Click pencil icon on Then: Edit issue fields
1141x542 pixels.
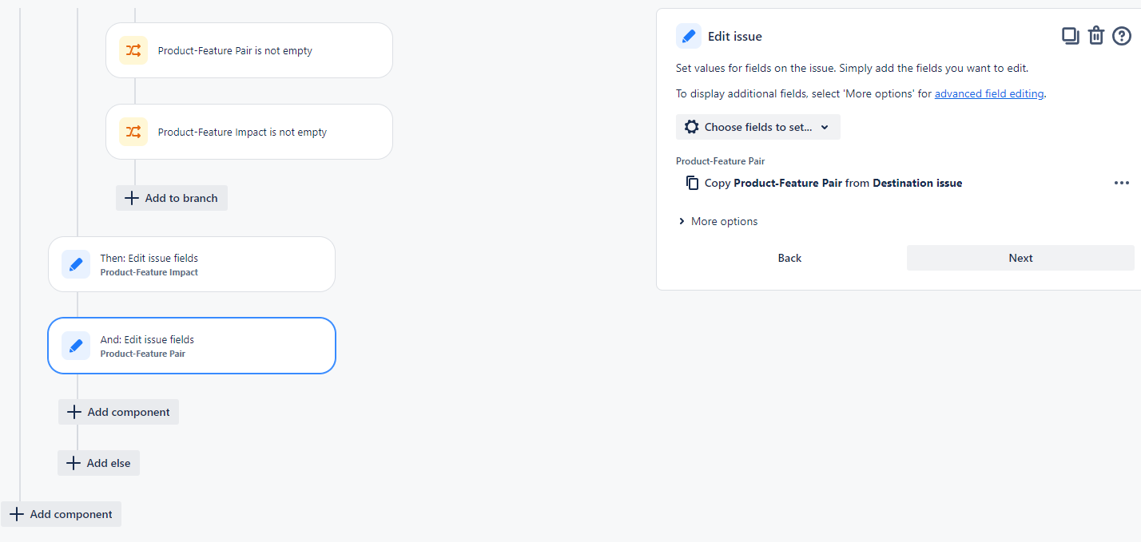point(76,264)
